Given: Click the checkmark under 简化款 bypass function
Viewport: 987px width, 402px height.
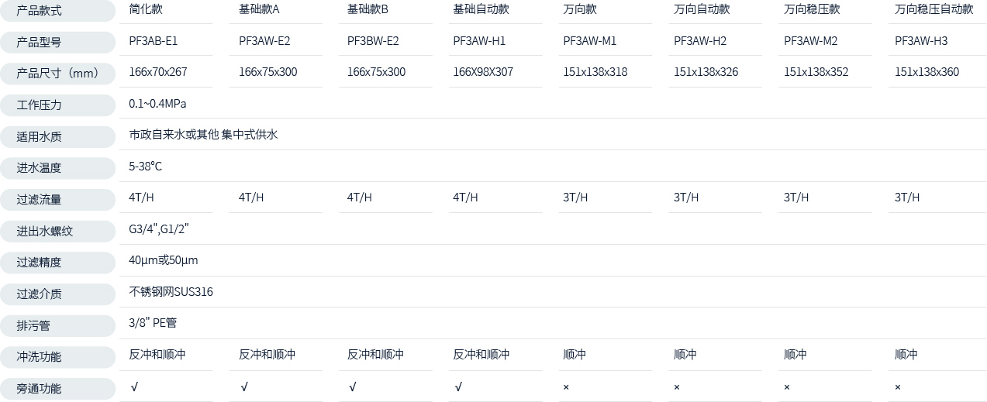Looking at the screenshot, I should click(x=134, y=386).
